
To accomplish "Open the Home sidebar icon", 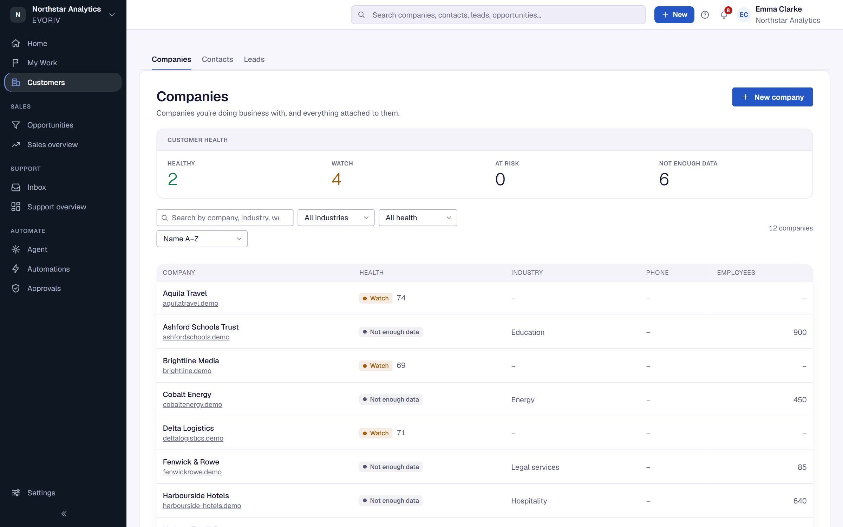I will pos(16,43).
